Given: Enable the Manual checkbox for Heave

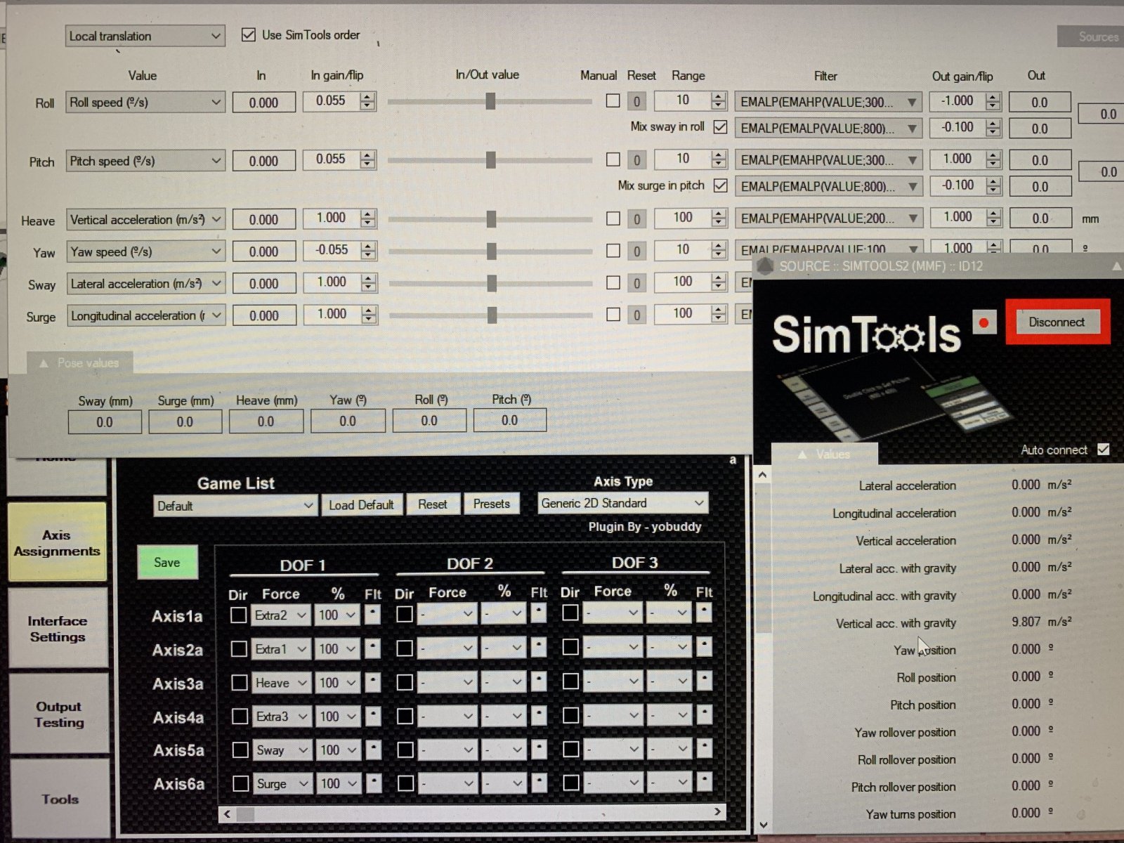Looking at the screenshot, I should coord(613,218).
